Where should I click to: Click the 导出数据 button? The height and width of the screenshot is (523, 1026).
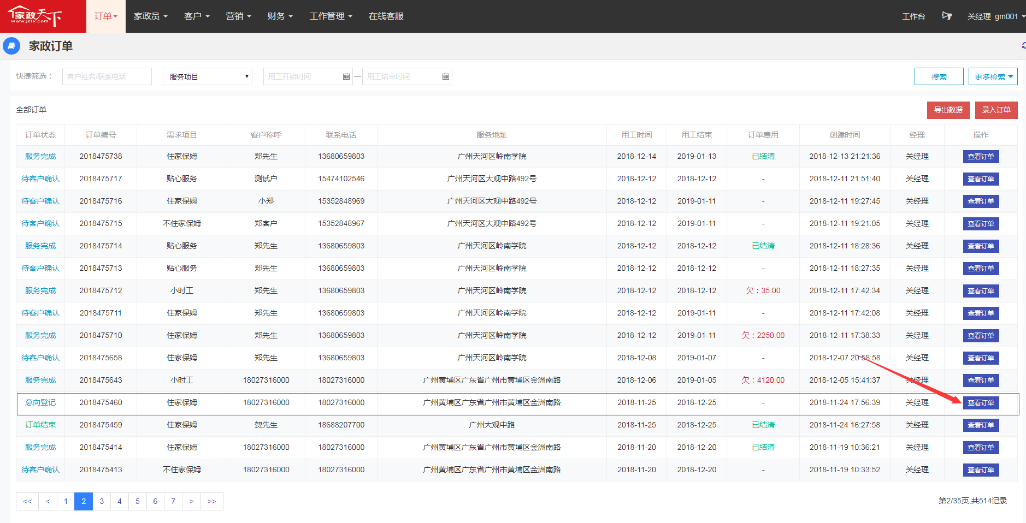tap(948, 110)
